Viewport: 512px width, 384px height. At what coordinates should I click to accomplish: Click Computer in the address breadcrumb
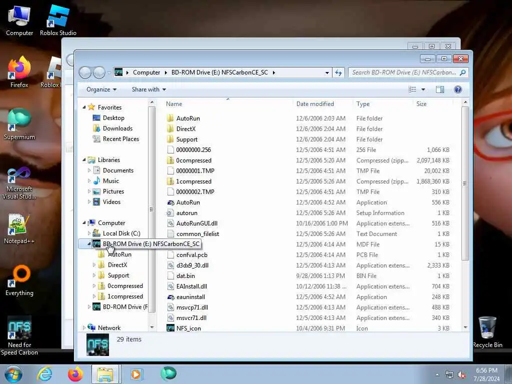point(146,72)
